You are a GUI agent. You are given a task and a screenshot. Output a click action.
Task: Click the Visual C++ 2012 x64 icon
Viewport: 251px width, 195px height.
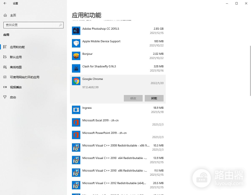pyautogui.click(x=76, y=185)
